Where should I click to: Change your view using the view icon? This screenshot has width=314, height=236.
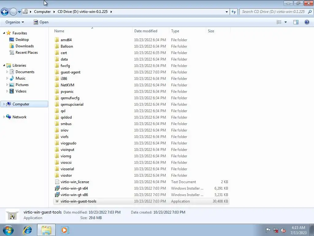279,22
